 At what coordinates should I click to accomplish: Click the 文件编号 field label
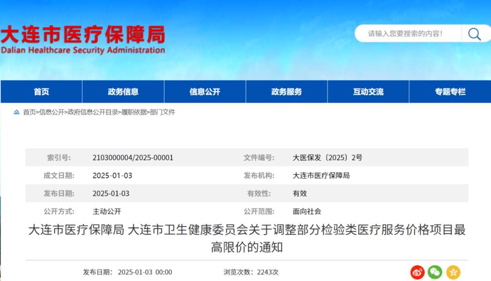[259, 158]
